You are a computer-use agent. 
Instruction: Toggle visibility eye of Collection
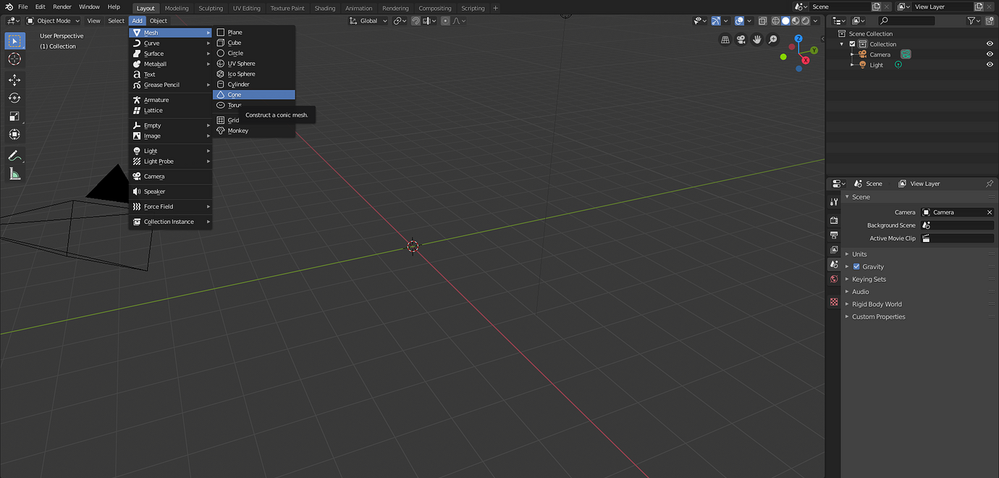[x=990, y=44]
